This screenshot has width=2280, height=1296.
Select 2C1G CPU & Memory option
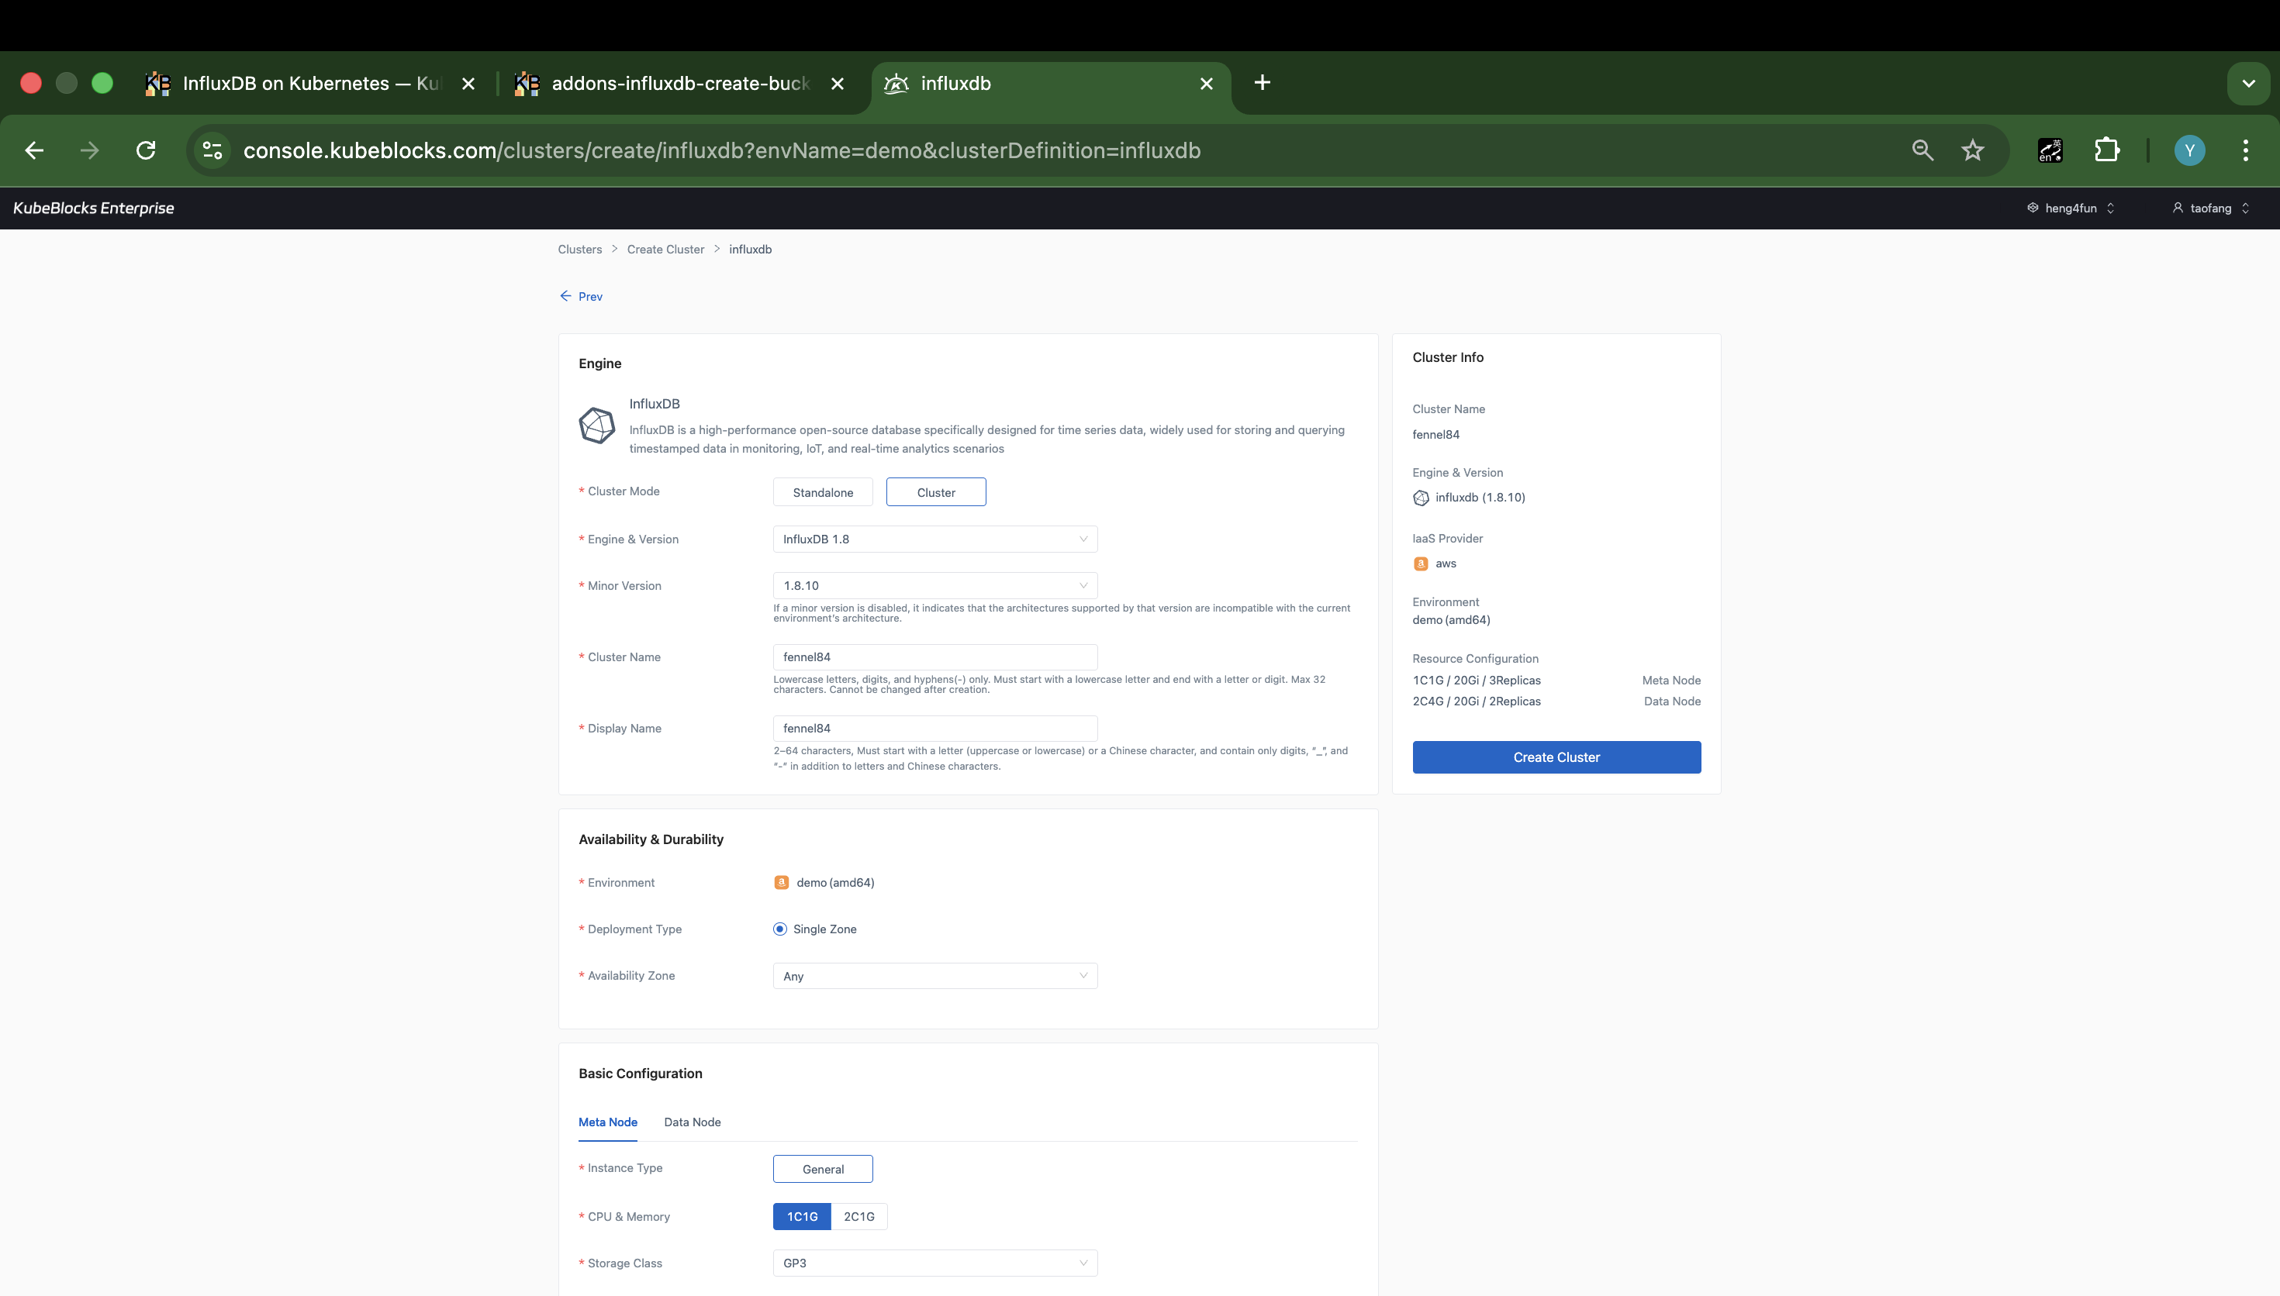859,1216
